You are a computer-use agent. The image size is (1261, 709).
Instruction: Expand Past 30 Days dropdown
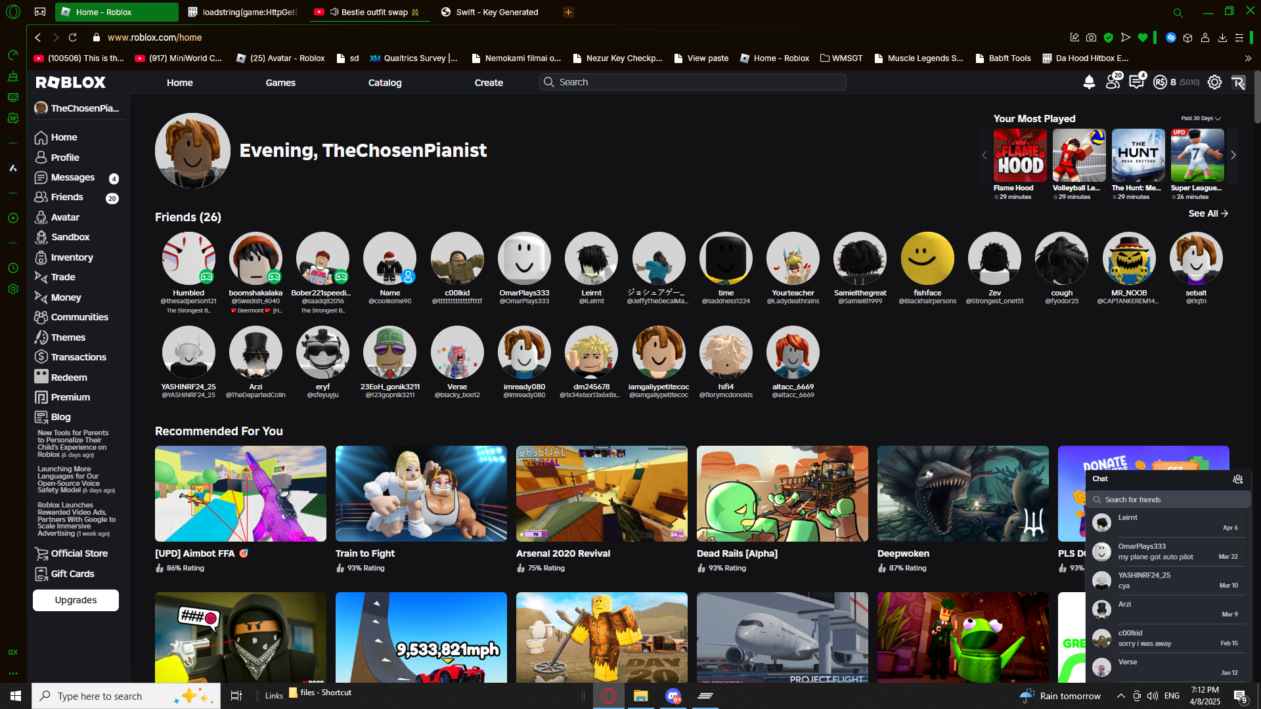(1201, 118)
